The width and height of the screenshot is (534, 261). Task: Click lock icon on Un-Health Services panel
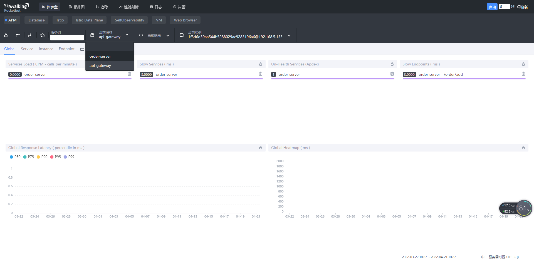click(392, 64)
